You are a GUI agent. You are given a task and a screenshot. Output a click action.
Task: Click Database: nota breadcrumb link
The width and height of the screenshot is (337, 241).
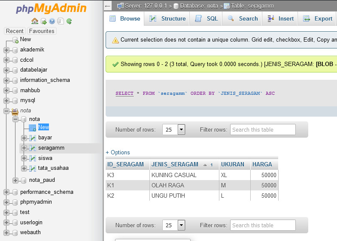(199, 6)
